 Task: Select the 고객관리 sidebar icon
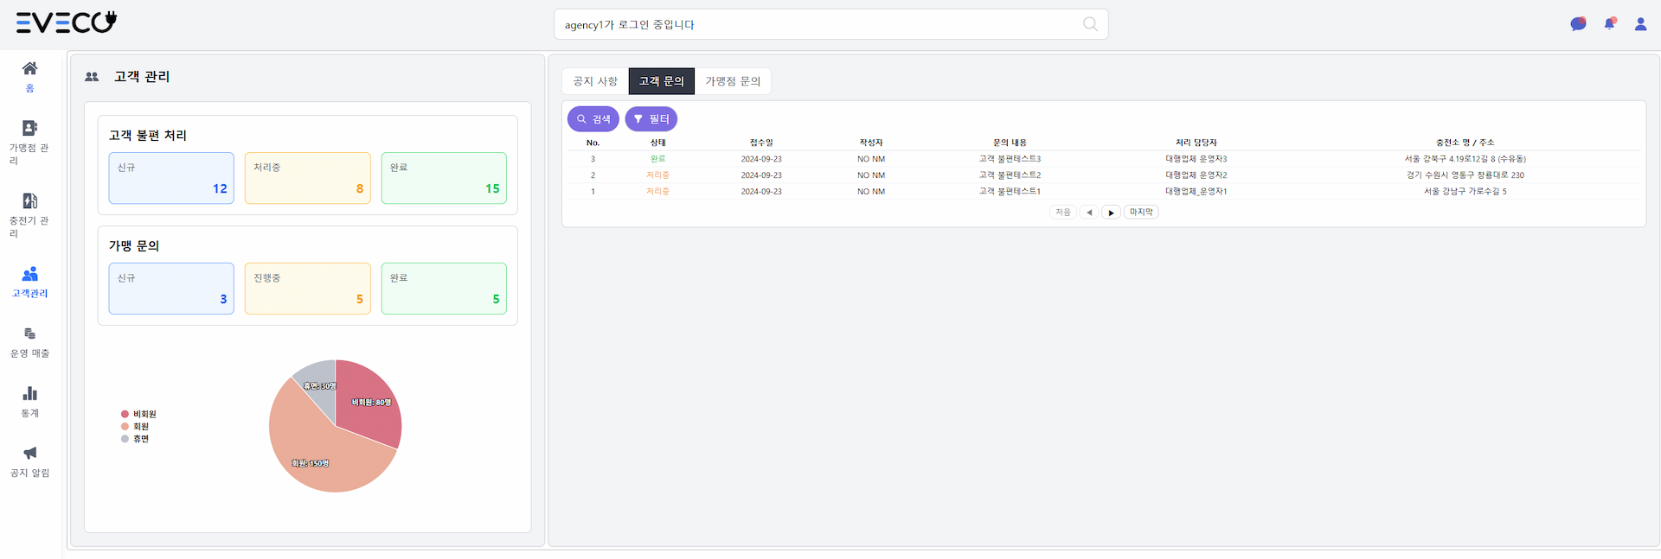pyautogui.click(x=29, y=274)
